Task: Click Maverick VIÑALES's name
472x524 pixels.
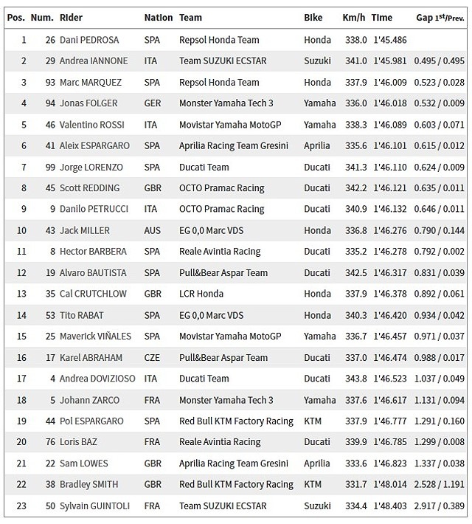Action: (96, 337)
